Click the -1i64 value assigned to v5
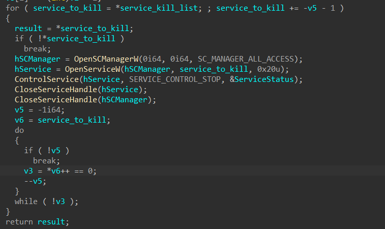The image size is (385, 229). click(x=49, y=110)
